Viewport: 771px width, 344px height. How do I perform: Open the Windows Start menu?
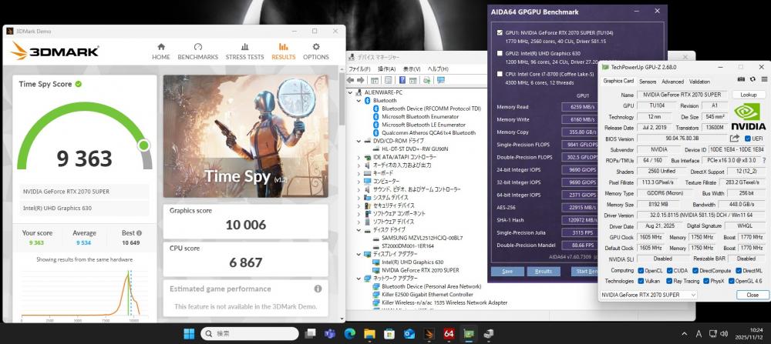click(x=189, y=334)
